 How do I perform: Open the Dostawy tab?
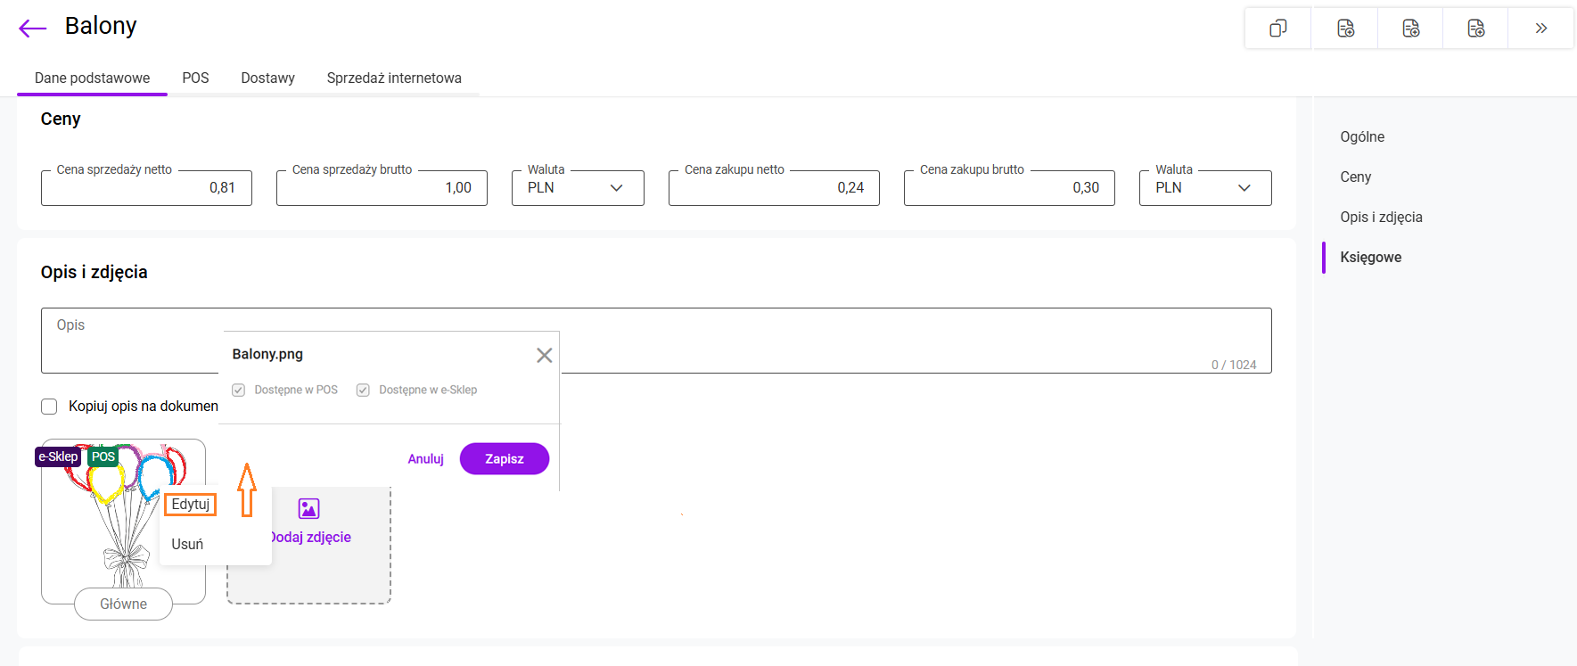[267, 78]
